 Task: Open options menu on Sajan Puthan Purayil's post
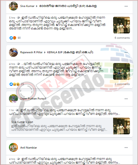click(x=126, y=99)
